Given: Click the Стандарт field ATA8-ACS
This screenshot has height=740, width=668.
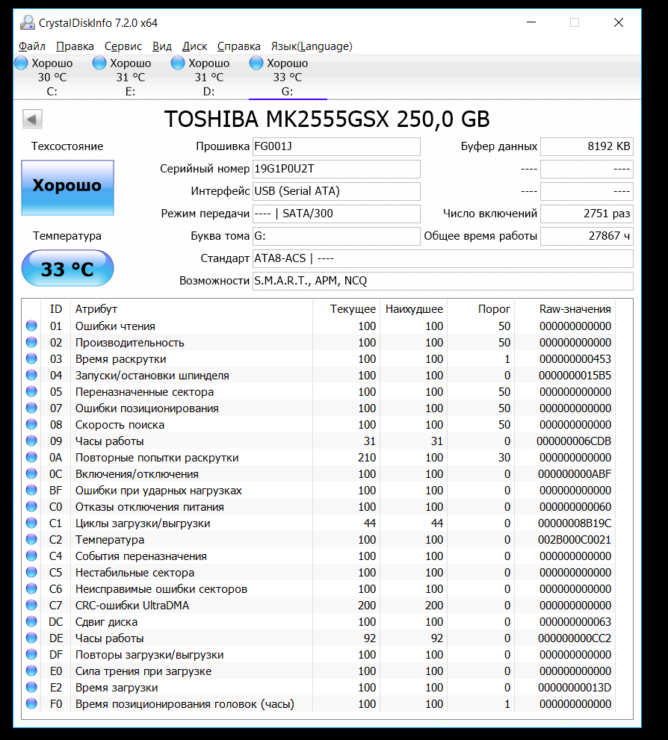Looking at the screenshot, I should coord(443,258).
